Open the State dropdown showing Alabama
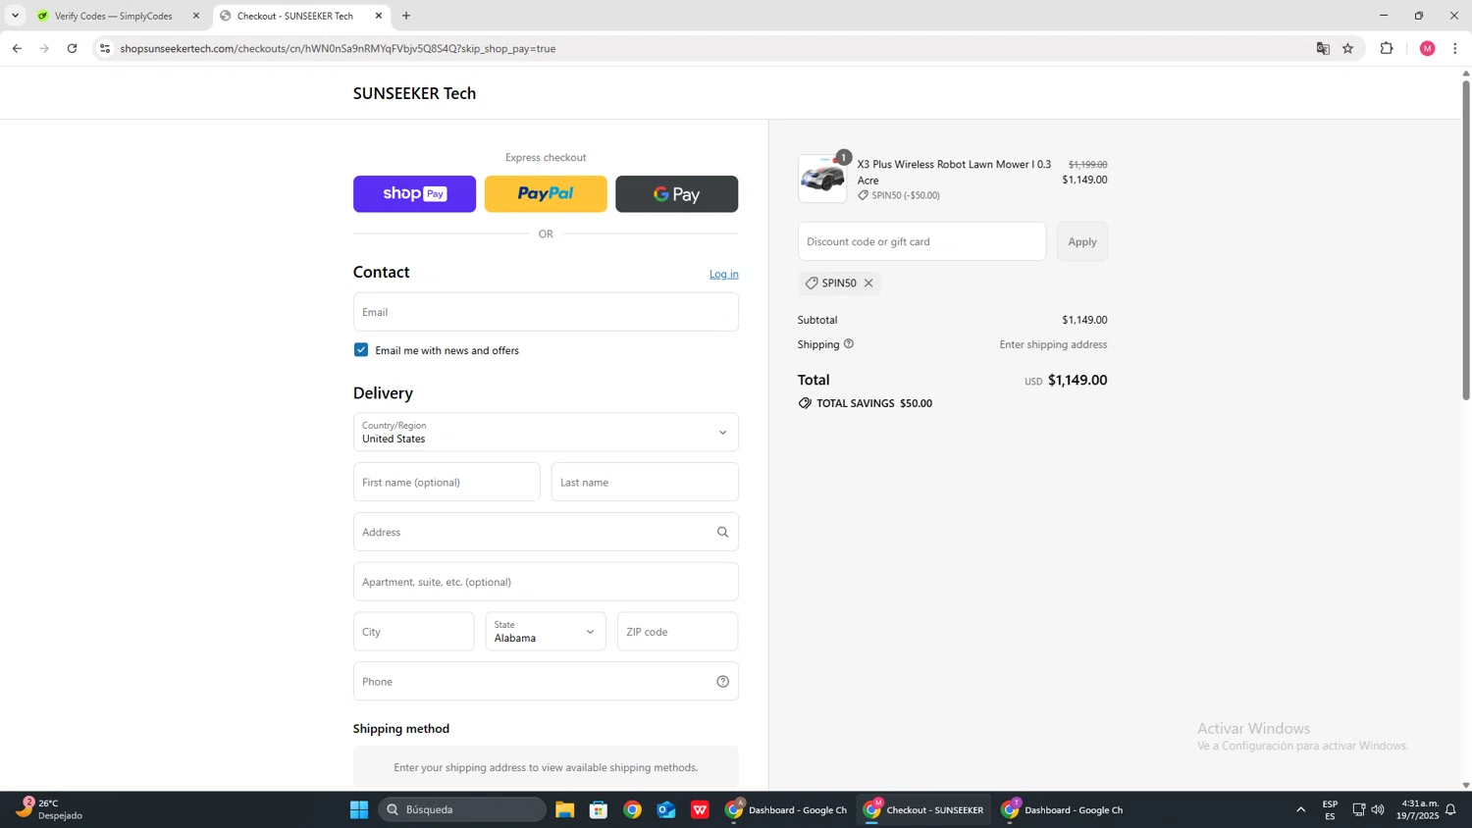The height and width of the screenshot is (828, 1472). [546, 632]
